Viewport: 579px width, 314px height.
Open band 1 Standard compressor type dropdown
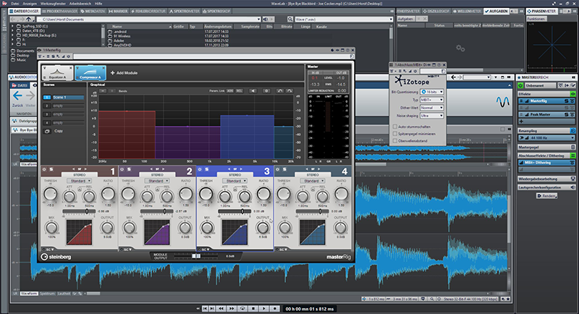pyautogui.click(x=80, y=181)
